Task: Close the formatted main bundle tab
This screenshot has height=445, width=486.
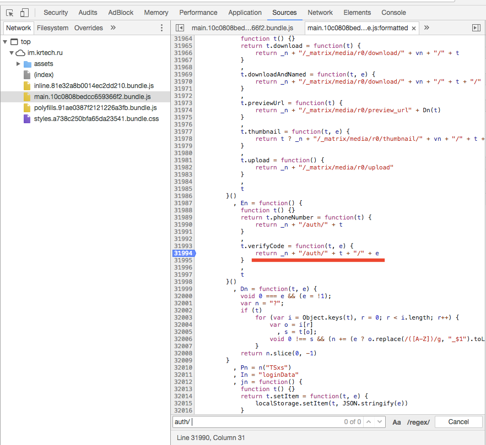Action: [x=414, y=28]
